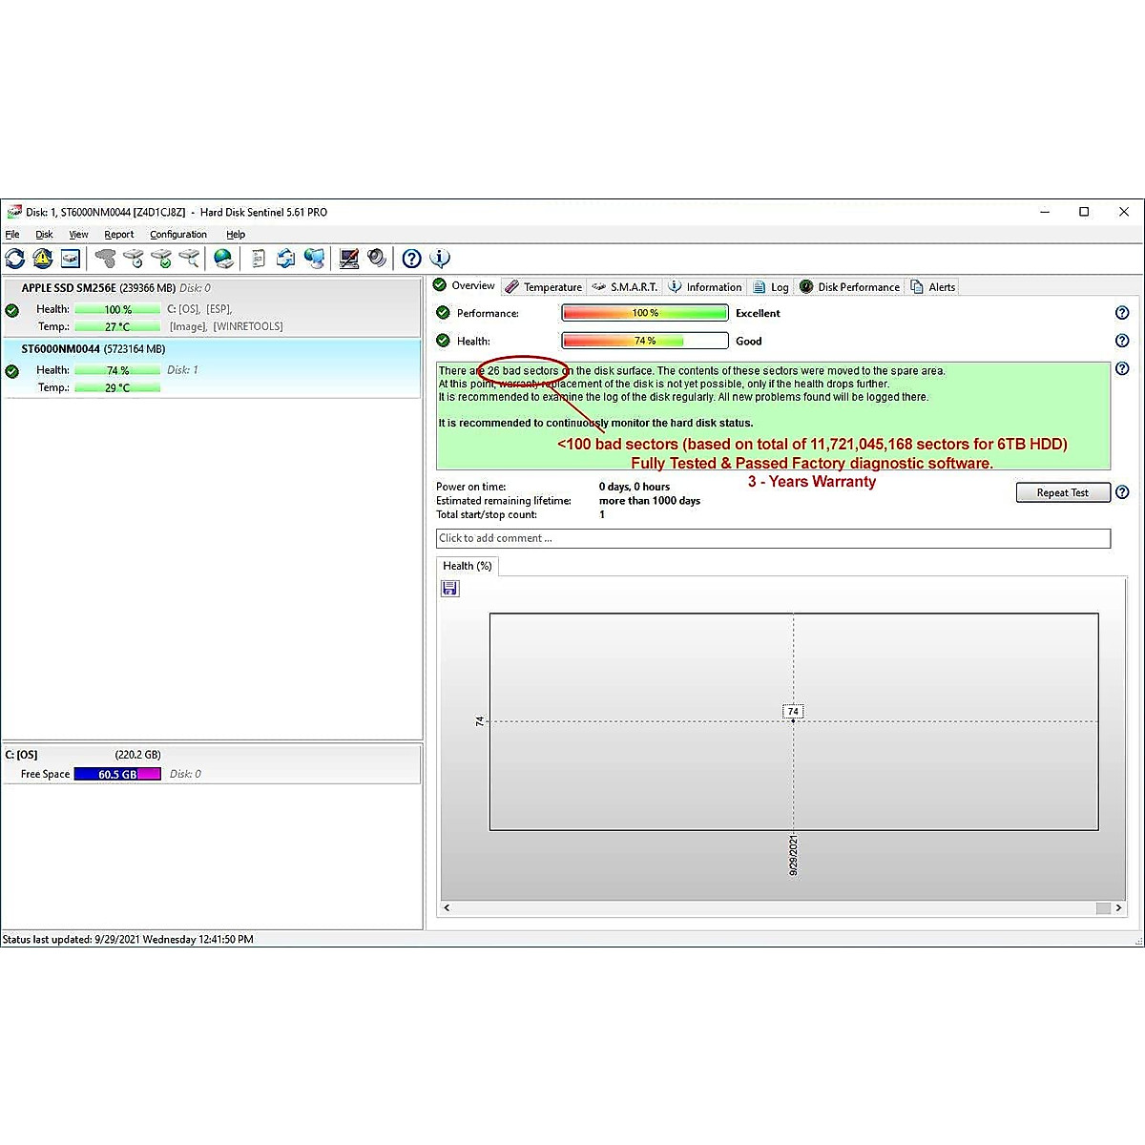Image resolution: width=1145 pixels, height=1145 pixels.
Task: Click the refresh disk status toolbar icon
Action: (x=15, y=259)
